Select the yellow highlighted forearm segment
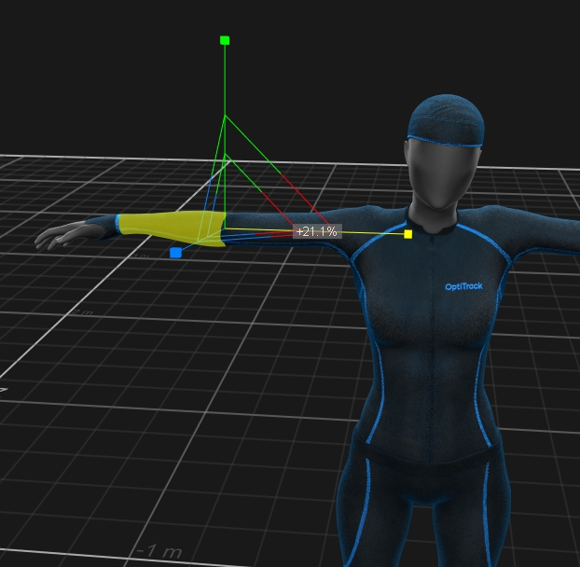The width and height of the screenshot is (580, 567). pos(168,228)
